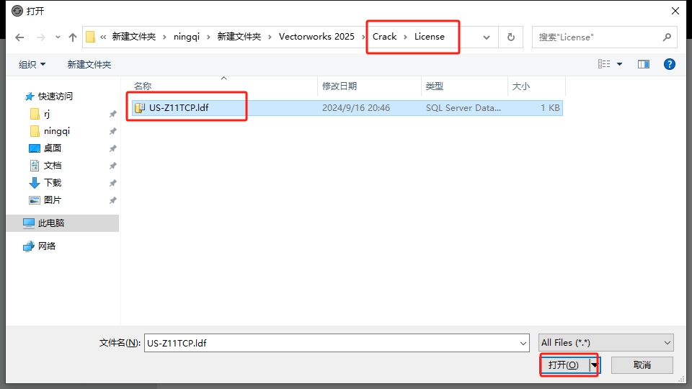This screenshot has width=692, height=389.
Task: Create a folder with 新建文件夹 button
Action: 89,64
